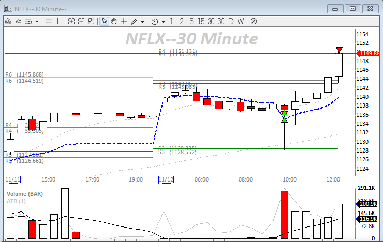The width and height of the screenshot is (383, 242).
Task: Click the 10:00 time axis label
Action: 289,179
